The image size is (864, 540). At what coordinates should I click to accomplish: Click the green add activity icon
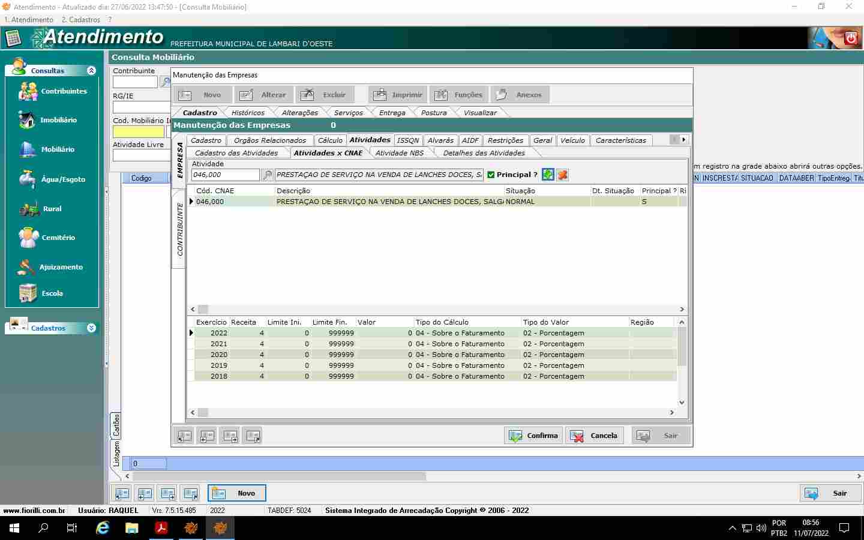click(548, 175)
